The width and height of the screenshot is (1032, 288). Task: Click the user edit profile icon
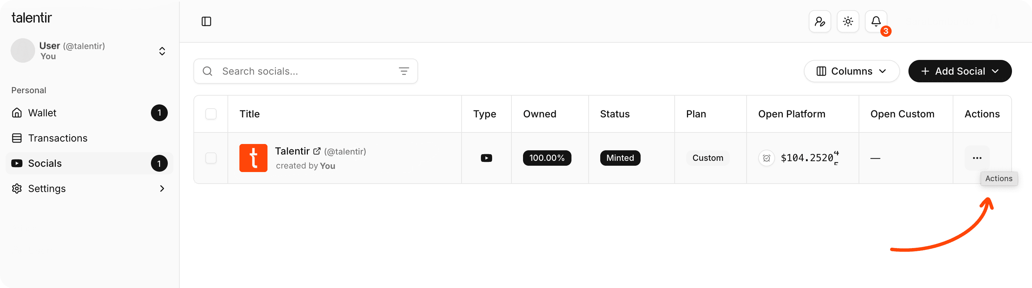click(820, 21)
